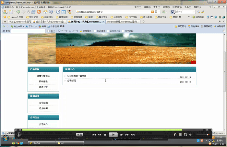
Task: Click the player Play button
Action: click(x=113, y=135)
